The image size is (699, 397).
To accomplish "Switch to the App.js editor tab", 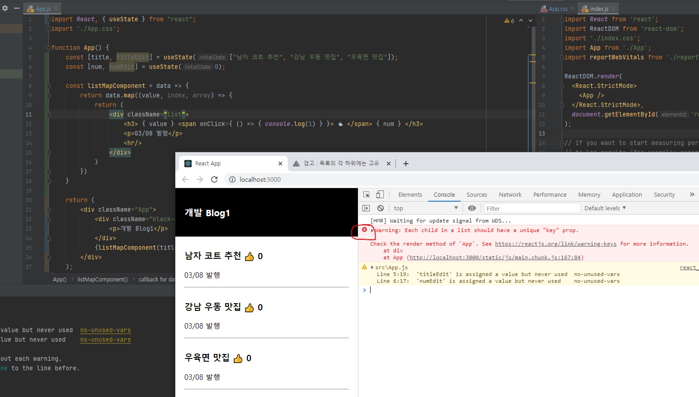I will 43,9.
